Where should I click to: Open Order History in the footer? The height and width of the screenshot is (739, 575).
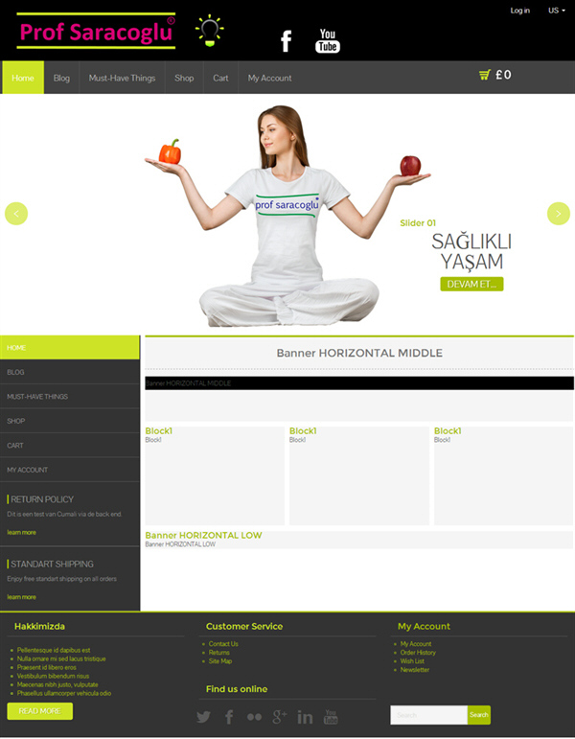click(x=418, y=653)
